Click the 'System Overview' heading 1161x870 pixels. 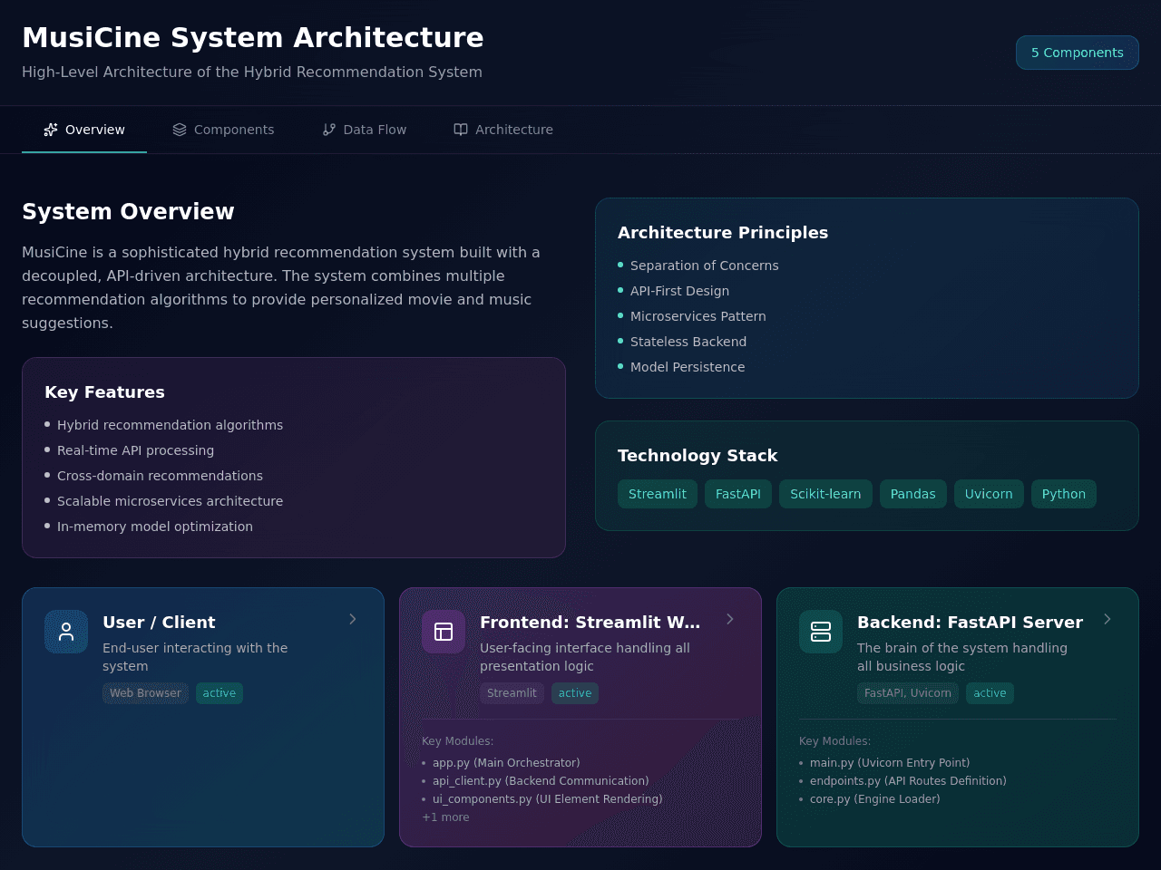click(128, 211)
